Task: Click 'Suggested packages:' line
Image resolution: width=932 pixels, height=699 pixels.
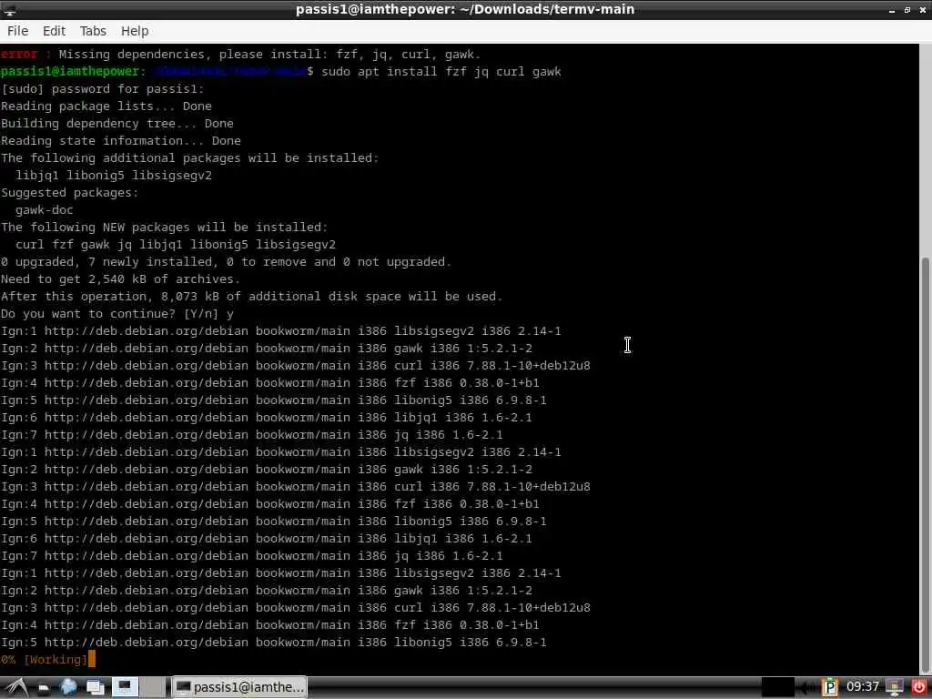Action: coord(69,193)
